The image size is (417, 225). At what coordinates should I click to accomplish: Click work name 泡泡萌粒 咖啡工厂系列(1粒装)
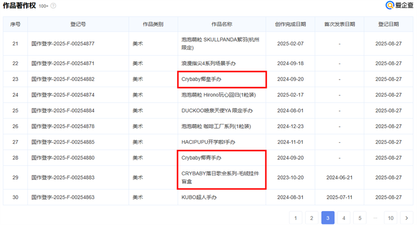point(216,126)
